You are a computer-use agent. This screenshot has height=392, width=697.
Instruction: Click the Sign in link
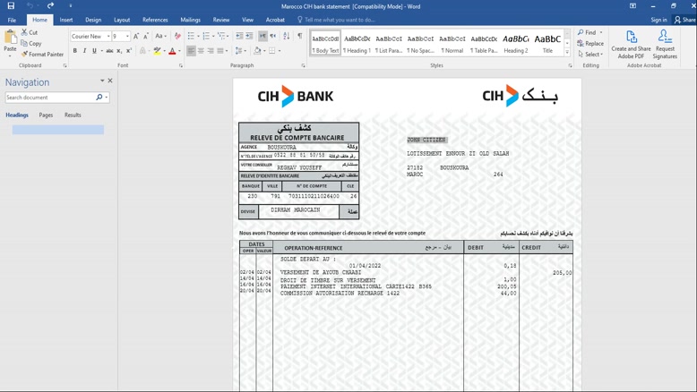pyautogui.click(x=658, y=20)
